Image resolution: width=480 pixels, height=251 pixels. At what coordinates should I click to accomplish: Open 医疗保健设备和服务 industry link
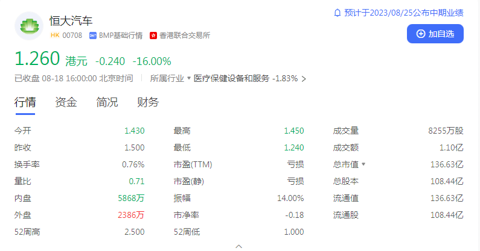(x=231, y=78)
